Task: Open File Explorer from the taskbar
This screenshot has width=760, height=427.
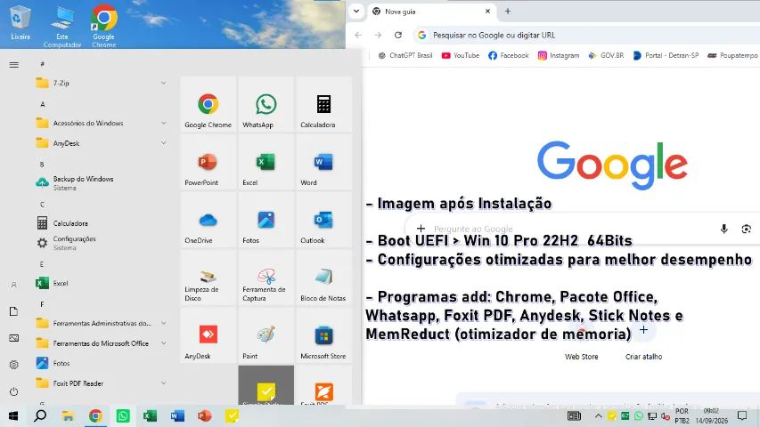Action: pyautogui.click(x=68, y=415)
